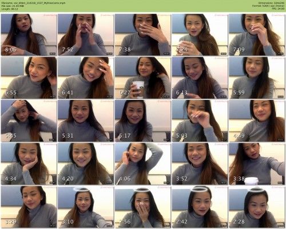Click the thumbnail labeled 5:59
Image resolution: width=286 pixels, height=229 pixels.
257,78
